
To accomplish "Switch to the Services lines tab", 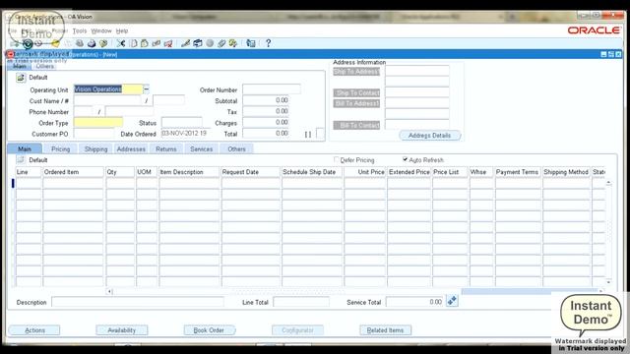I will tap(201, 148).
